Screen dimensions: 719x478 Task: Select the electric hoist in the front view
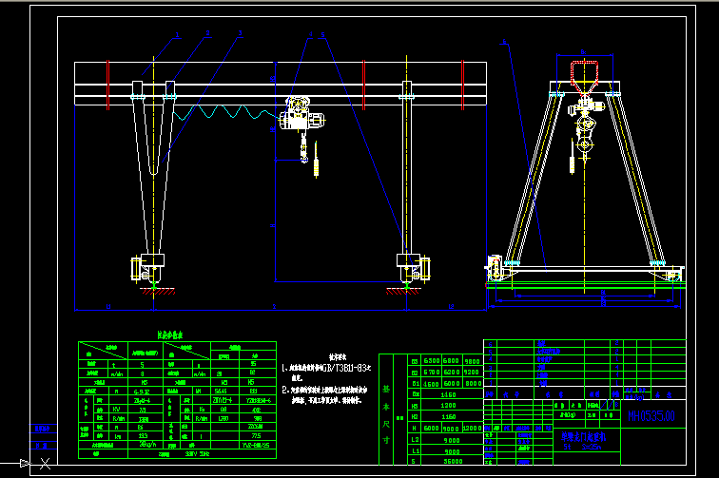click(303, 119)
